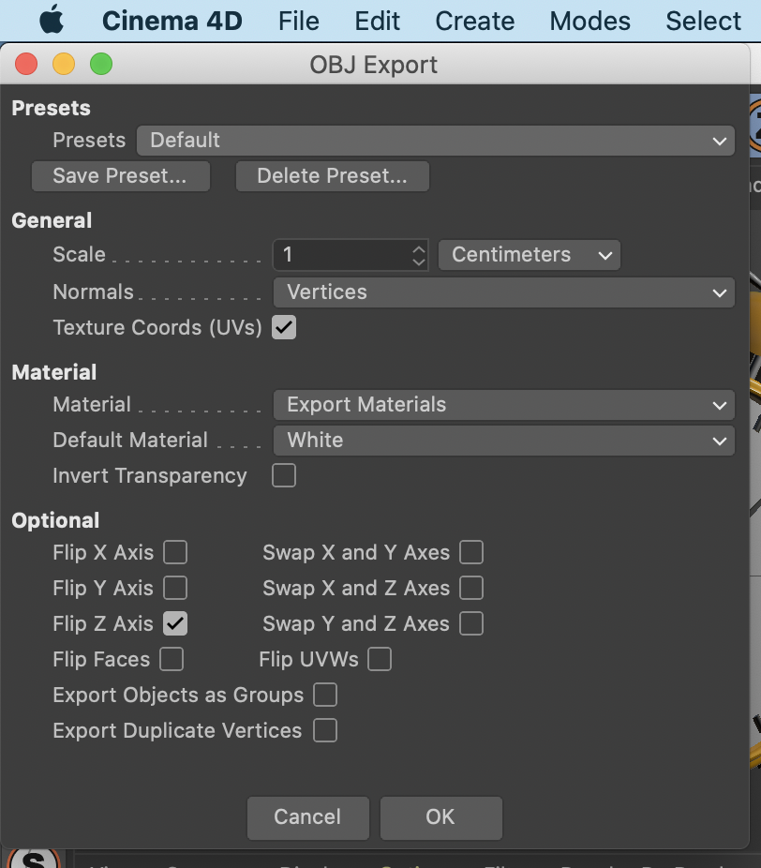Check Export Objects as Groups
The image size is (761, 868).
tap(325, 695)
